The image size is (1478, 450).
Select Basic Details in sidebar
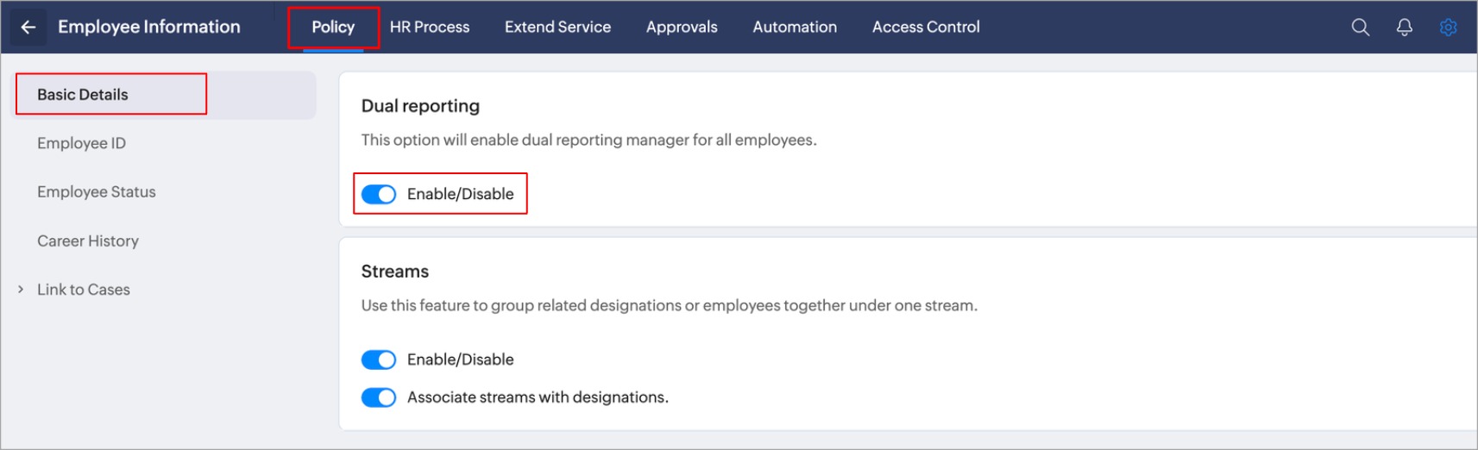[x=83, y=95]
